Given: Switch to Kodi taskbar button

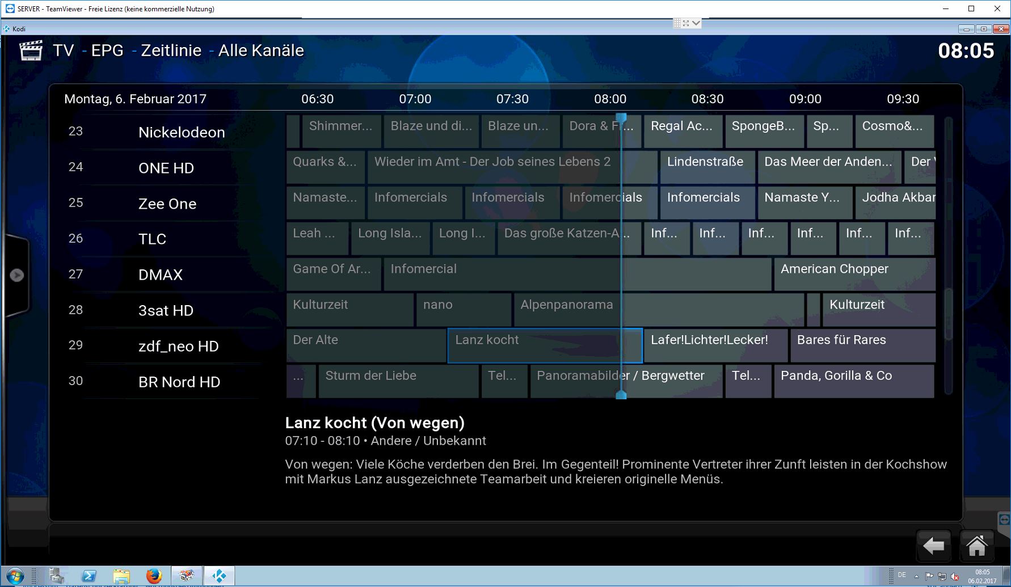Looking at the screenshot, I should pyautogui.click(x=219, y=576).
